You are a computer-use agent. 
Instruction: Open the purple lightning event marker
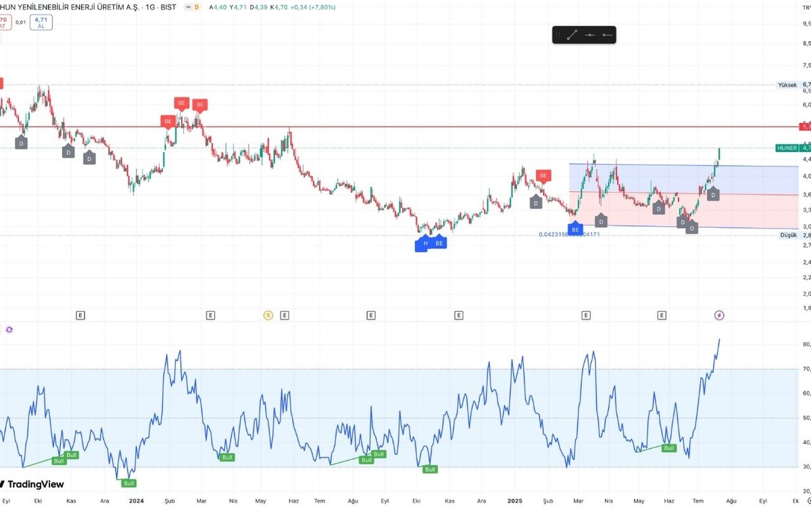coord(719,315)
